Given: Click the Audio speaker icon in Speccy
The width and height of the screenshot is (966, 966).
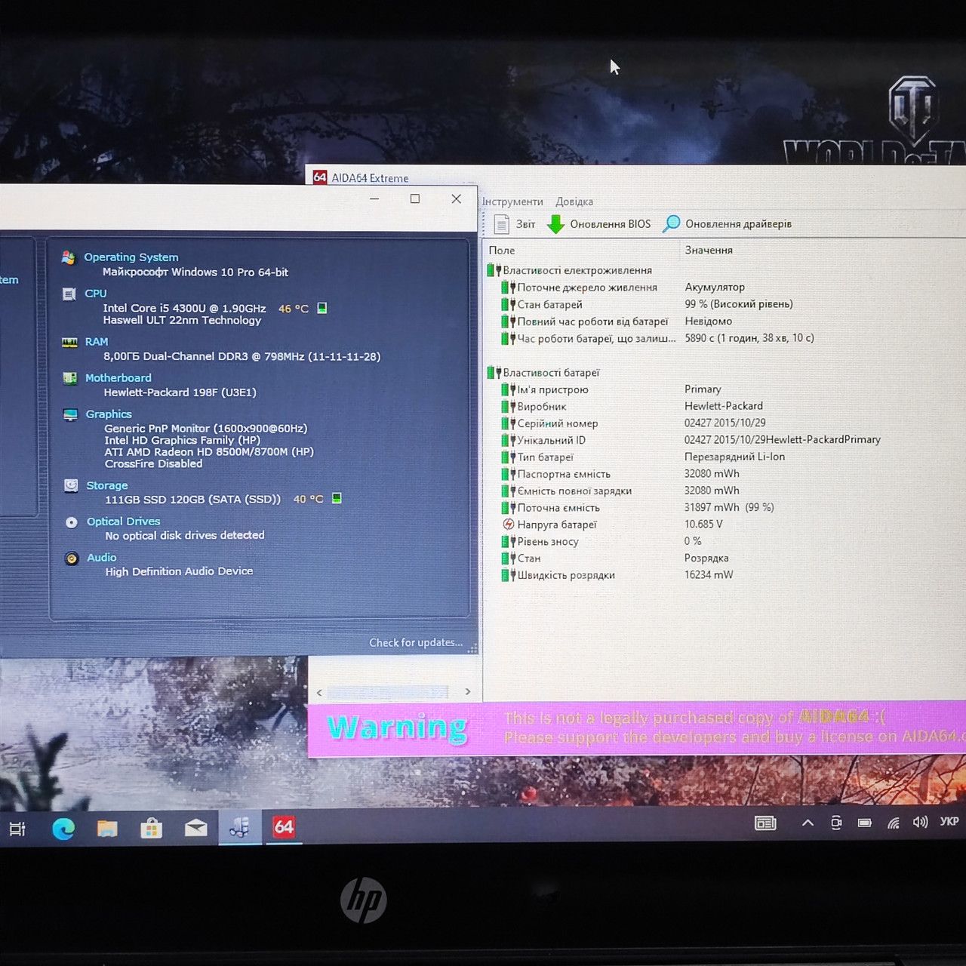Looking at the screenshot, I should pyautogui.click(x=72, y=558).
